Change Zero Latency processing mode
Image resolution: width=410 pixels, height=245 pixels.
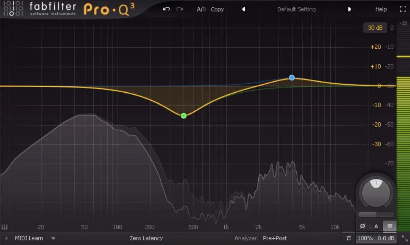(146, 238)
